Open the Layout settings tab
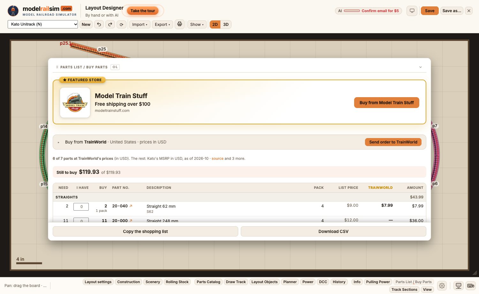The height and width of the screenshot is (294, 479). [x=98, y=282]
